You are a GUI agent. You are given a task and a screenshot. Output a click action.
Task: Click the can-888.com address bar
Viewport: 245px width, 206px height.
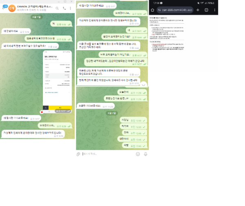click(x=176, y=10)
